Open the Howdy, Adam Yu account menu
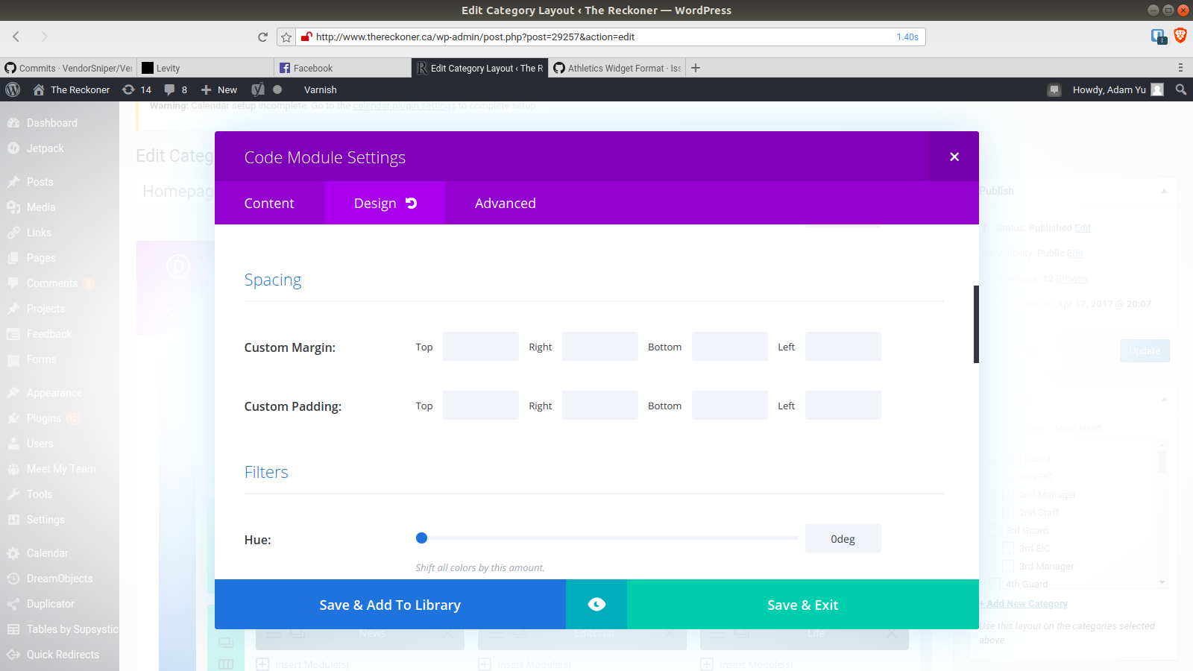 coord(1111,89)
